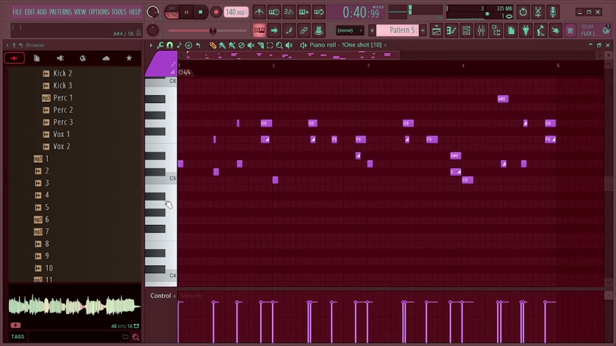Click the main volume knob
Screen dimensions: 616x346
tap(153, 12)
